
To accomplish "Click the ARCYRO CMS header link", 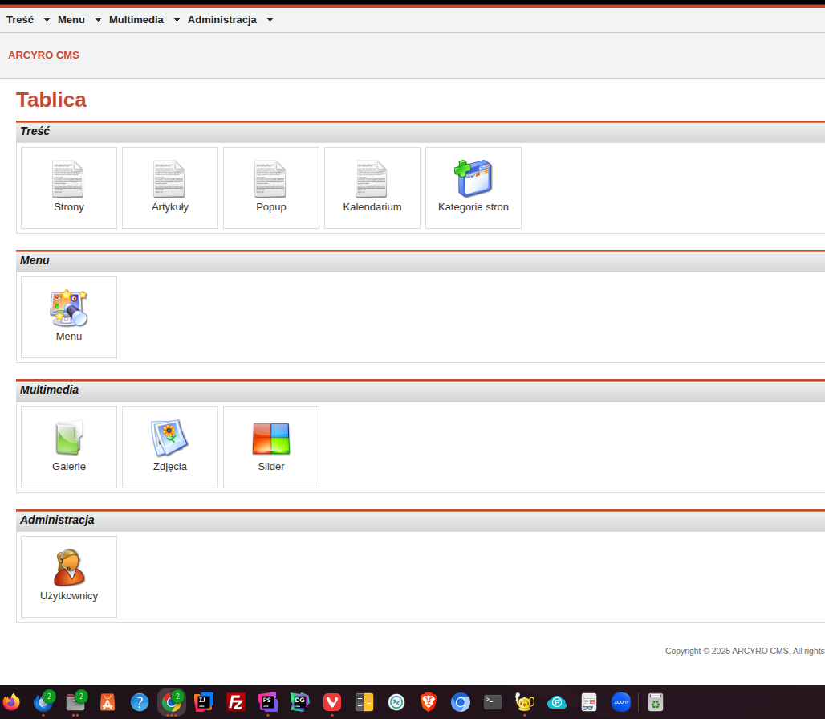I will (x=43, y=55).
